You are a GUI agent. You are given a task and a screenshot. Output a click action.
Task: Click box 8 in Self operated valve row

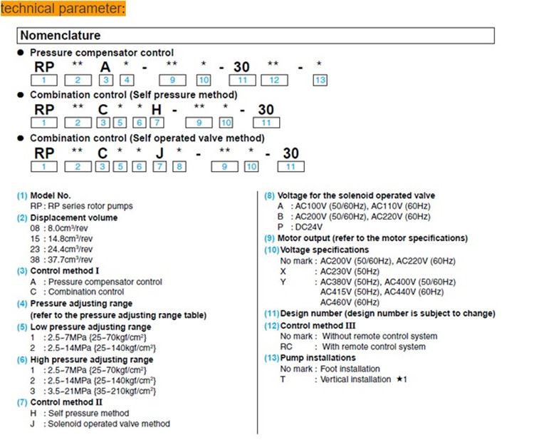point(179,166)
